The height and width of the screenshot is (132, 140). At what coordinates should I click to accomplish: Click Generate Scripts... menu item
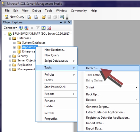pyautogui.click(x=109, y=107)
